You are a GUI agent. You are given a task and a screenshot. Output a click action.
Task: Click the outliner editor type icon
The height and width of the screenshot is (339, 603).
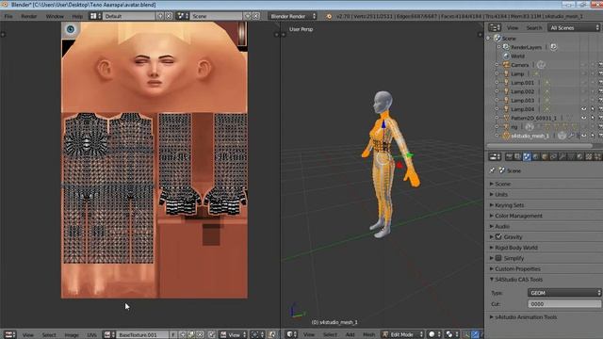(495, 27)
